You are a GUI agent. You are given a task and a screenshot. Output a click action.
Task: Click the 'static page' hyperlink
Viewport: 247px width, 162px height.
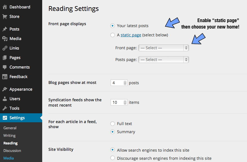coord(131,35)
